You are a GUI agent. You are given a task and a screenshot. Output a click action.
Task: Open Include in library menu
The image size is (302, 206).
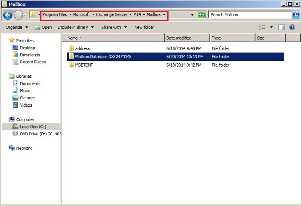coord(76,27)
